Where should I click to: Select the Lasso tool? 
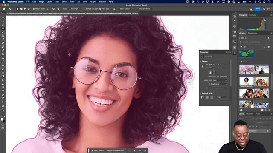pos(3,25)
